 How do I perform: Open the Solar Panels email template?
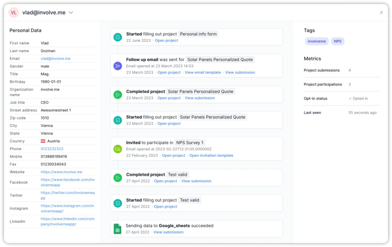[x=203, y=72]
